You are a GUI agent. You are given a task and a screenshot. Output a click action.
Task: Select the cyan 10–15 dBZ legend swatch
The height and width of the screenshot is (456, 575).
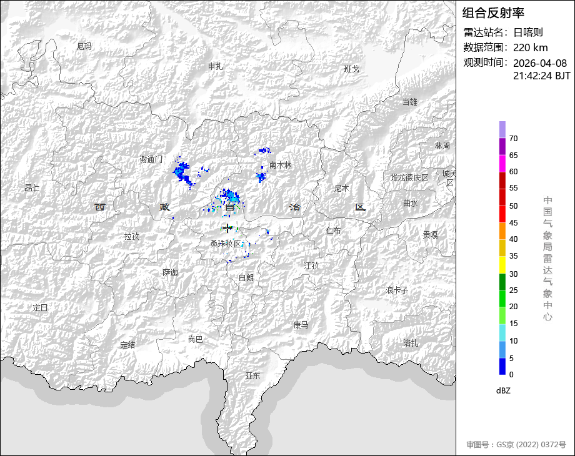(x=502, y=332)
